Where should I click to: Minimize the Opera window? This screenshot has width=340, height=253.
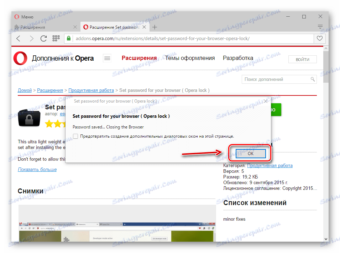click(288, 17)
